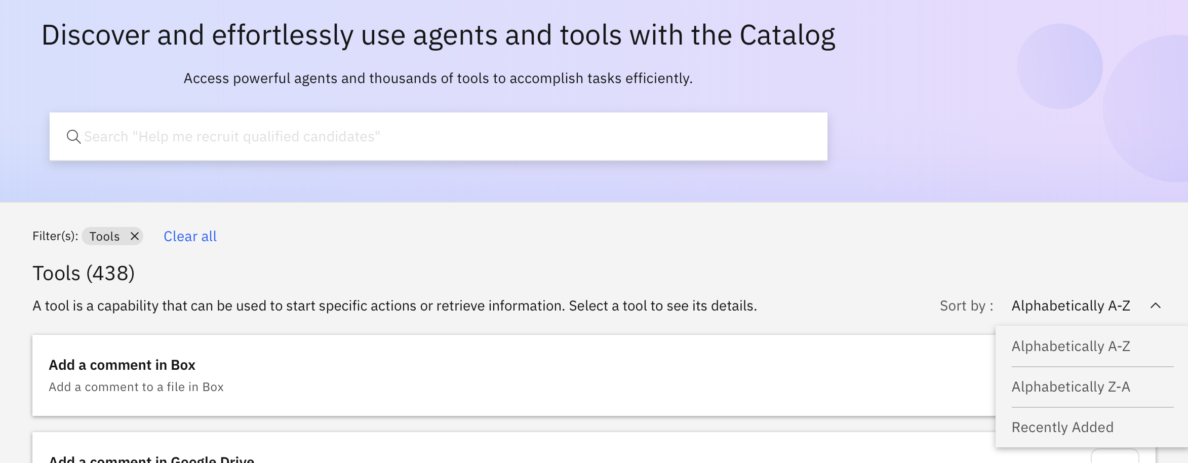This screenshot has height=463, width=1188.
Task: Click the 'Access powerful agents' subtitle
Action: (x=438, y=79)
